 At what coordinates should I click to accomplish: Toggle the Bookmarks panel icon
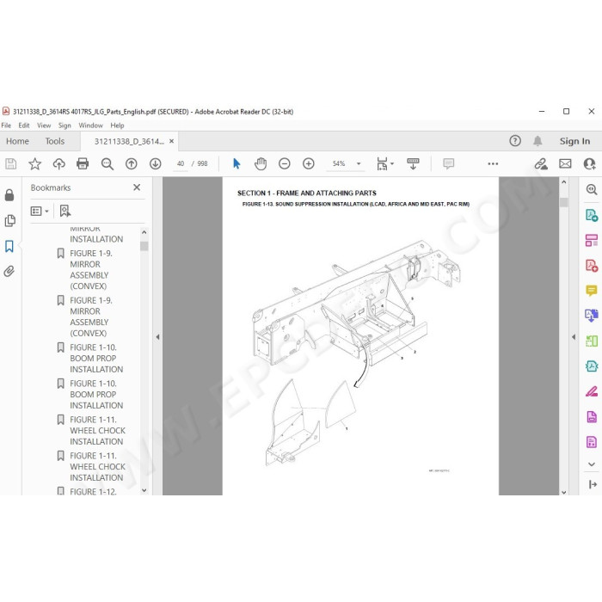[x=9, y=246]
